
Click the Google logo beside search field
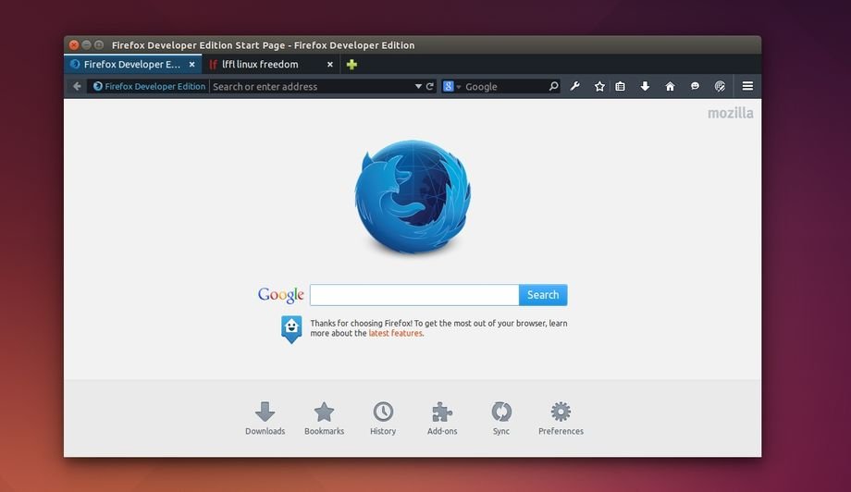(x=280, y=294)
